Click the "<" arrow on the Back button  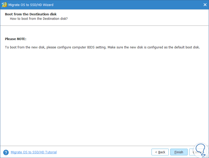click(x=156, y=152)
